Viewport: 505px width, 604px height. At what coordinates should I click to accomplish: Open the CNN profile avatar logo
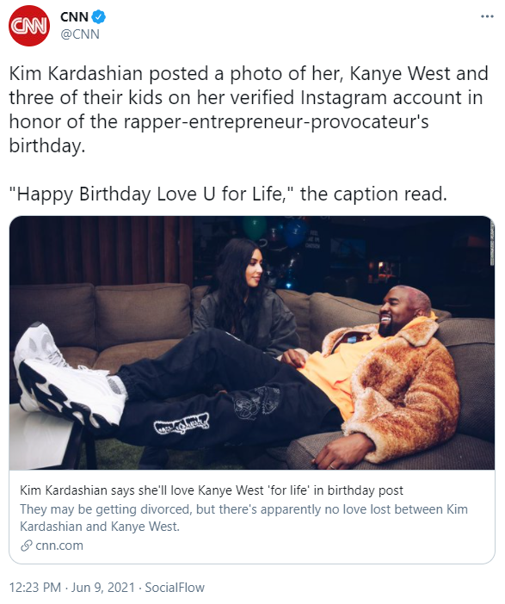(x=29, y=26)
